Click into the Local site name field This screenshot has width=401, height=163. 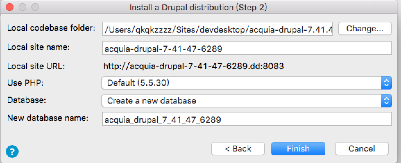tap(247, 48)
